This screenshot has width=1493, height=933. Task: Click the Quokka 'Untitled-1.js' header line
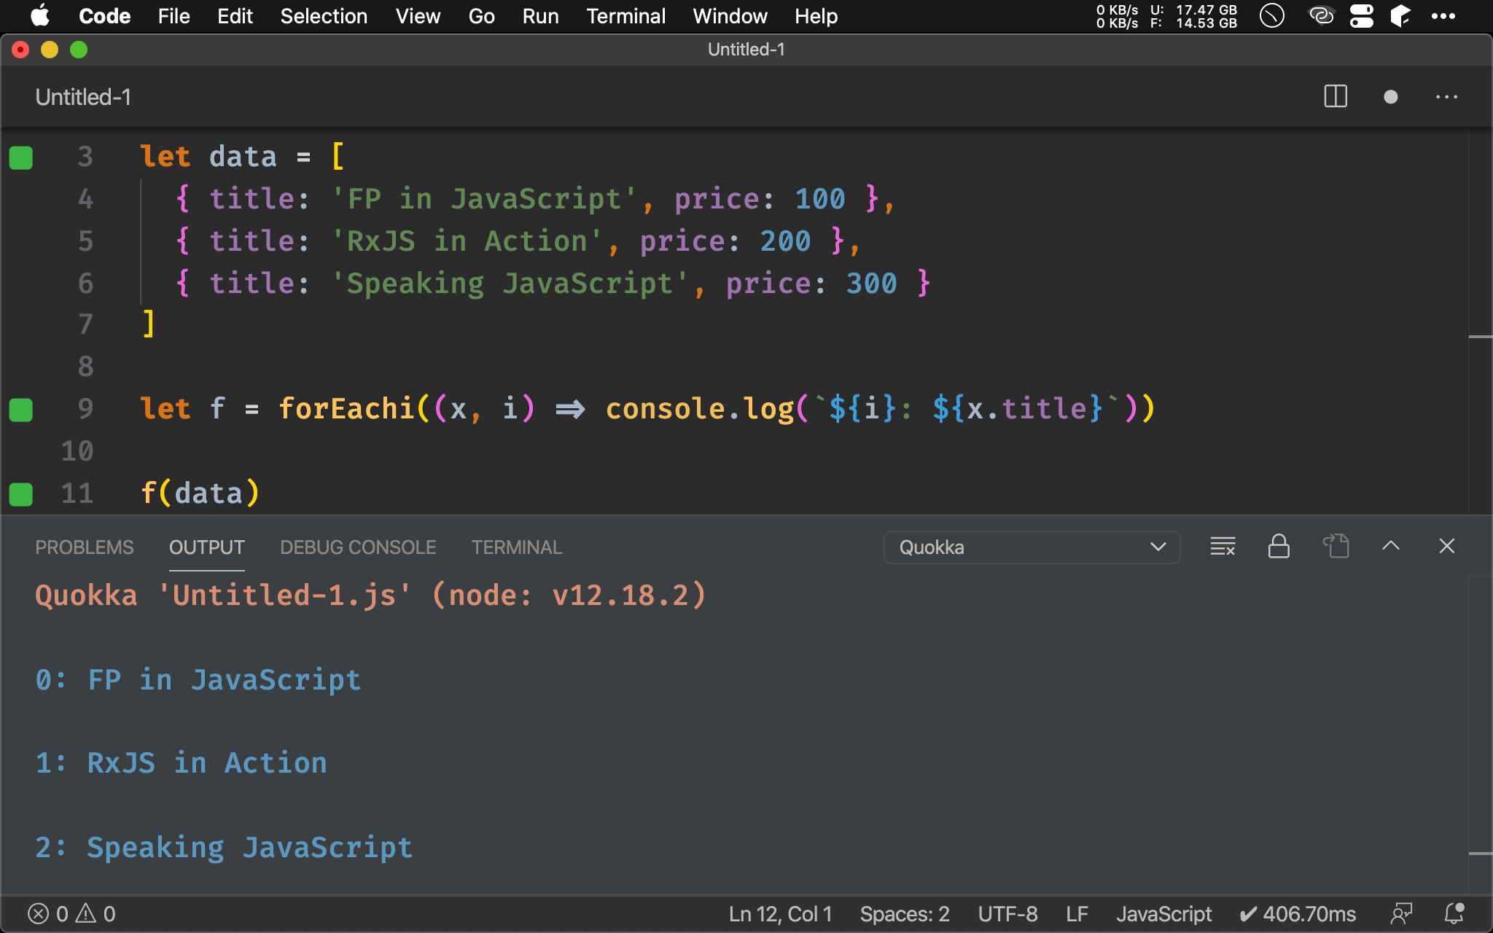click(371, 596)
